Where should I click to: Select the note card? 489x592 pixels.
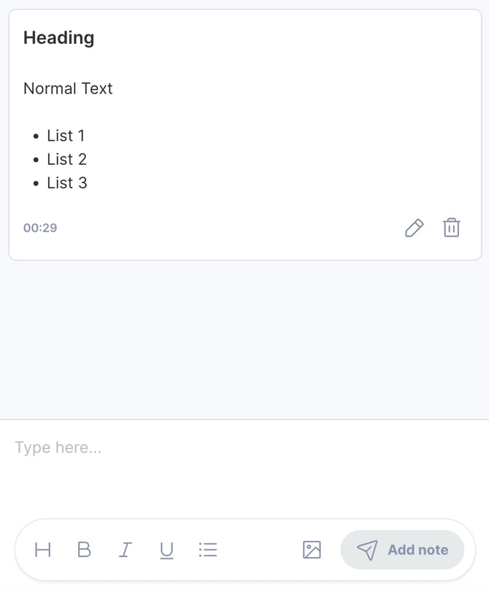click(244, 131)
